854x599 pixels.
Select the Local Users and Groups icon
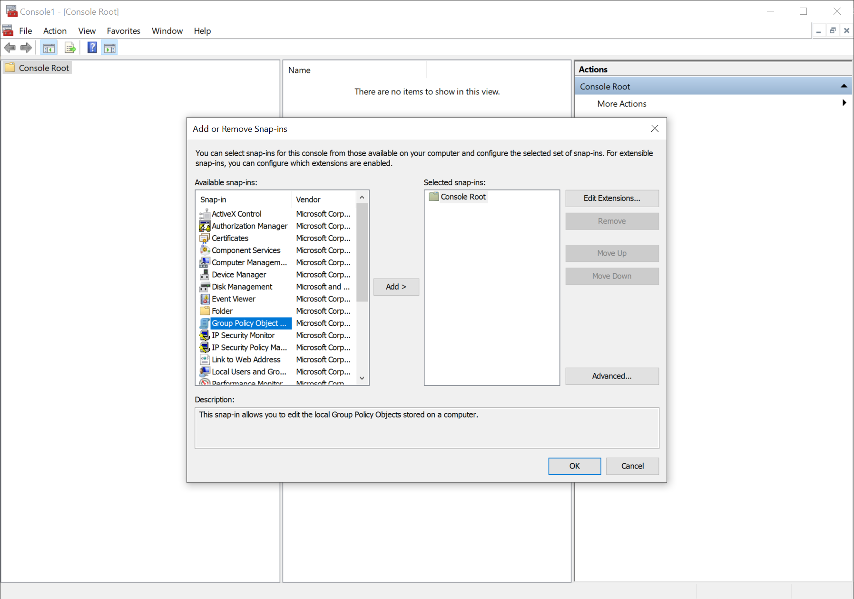click(x=205, y=372)
